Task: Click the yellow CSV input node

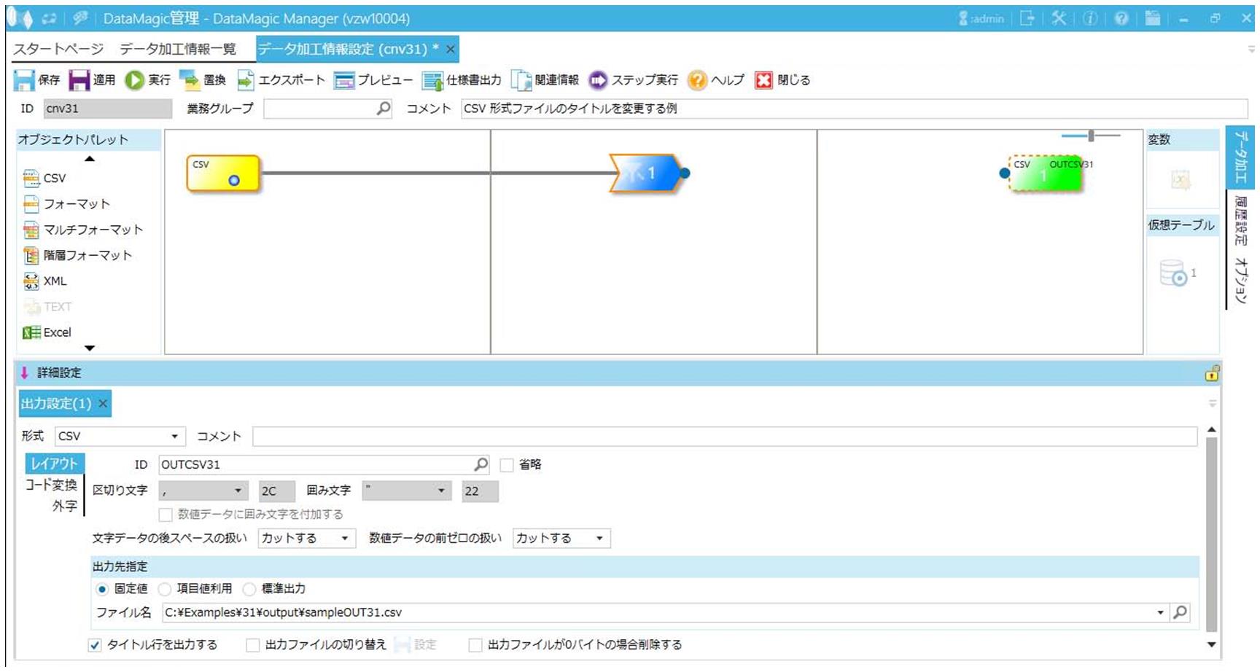Action: coord(222,173)
